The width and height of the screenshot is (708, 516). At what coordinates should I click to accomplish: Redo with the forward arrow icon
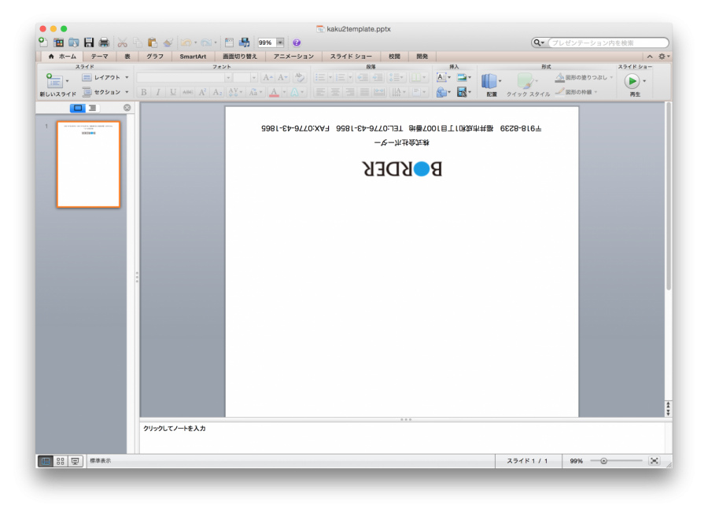click(206, 42)
